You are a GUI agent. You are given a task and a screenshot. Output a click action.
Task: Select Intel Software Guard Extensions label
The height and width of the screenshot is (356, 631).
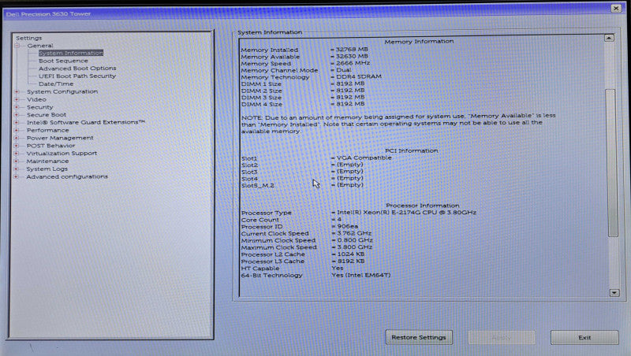(86, 122)
